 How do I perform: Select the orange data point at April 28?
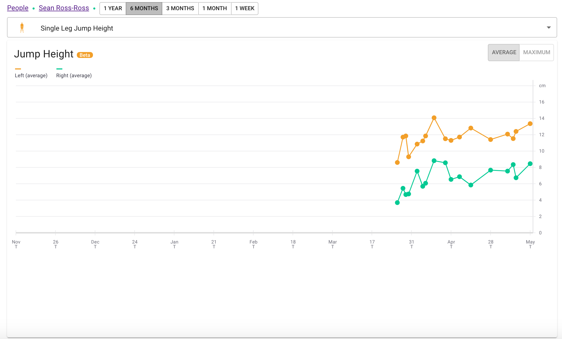(491, 139)
